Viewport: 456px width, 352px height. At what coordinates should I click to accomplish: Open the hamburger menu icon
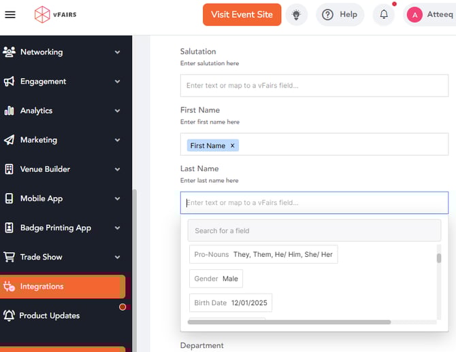(x=10, y=15)
